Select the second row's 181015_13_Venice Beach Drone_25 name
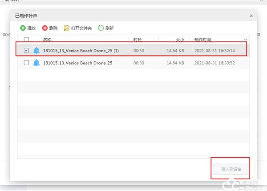Viewport: 267px width, 191px height. (77, 63)
